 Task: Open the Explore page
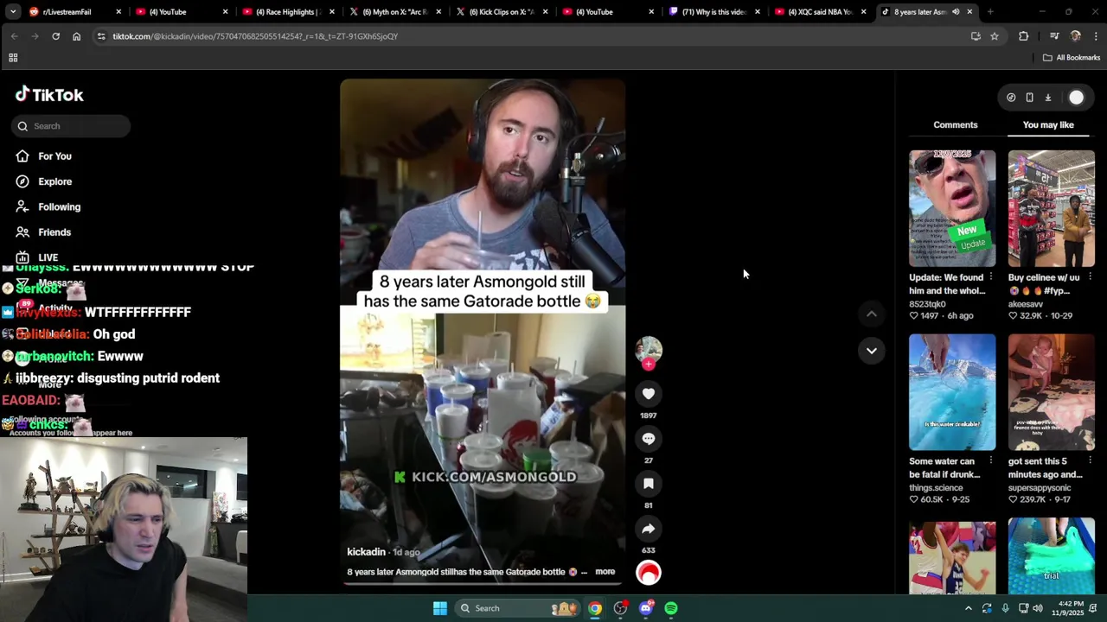[54, 181]
